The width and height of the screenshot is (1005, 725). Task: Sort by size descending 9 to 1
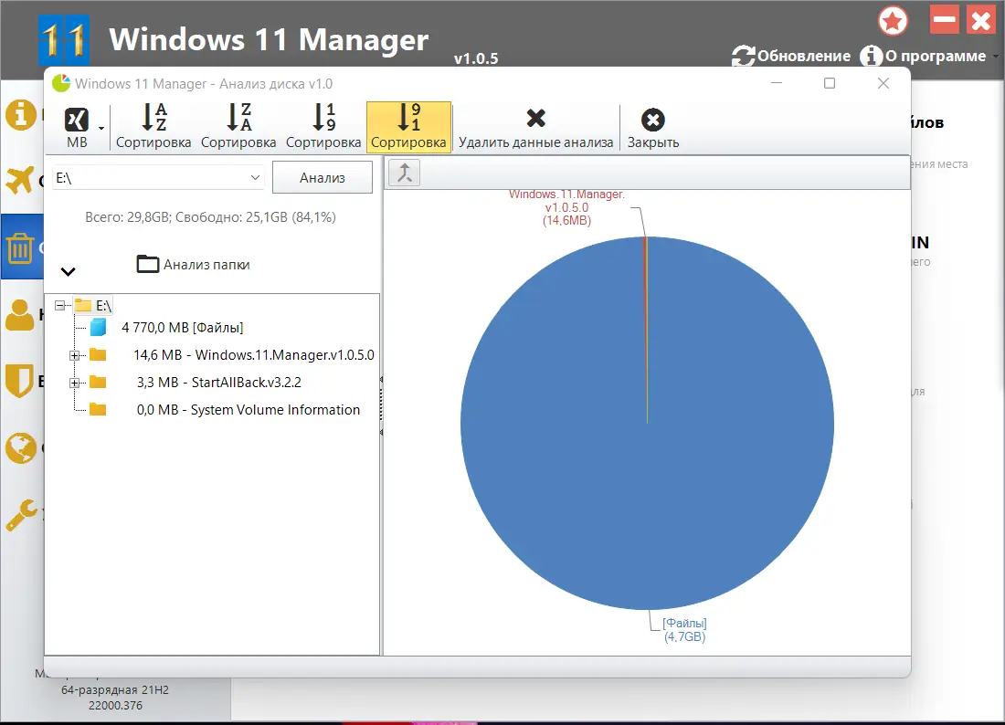409,128
